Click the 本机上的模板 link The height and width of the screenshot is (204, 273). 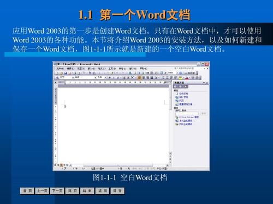[x=186, y=121]
